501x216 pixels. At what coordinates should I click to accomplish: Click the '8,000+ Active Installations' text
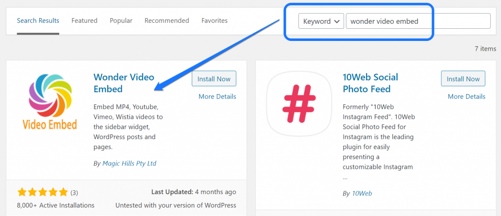(x=56, y=205)
